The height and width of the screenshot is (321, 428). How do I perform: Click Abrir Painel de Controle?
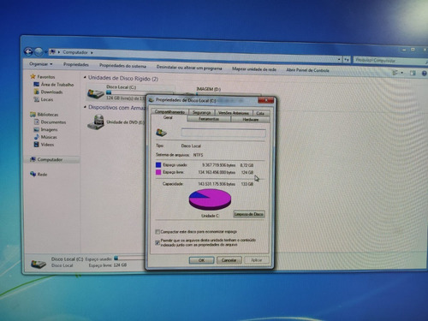click(307, 70)
